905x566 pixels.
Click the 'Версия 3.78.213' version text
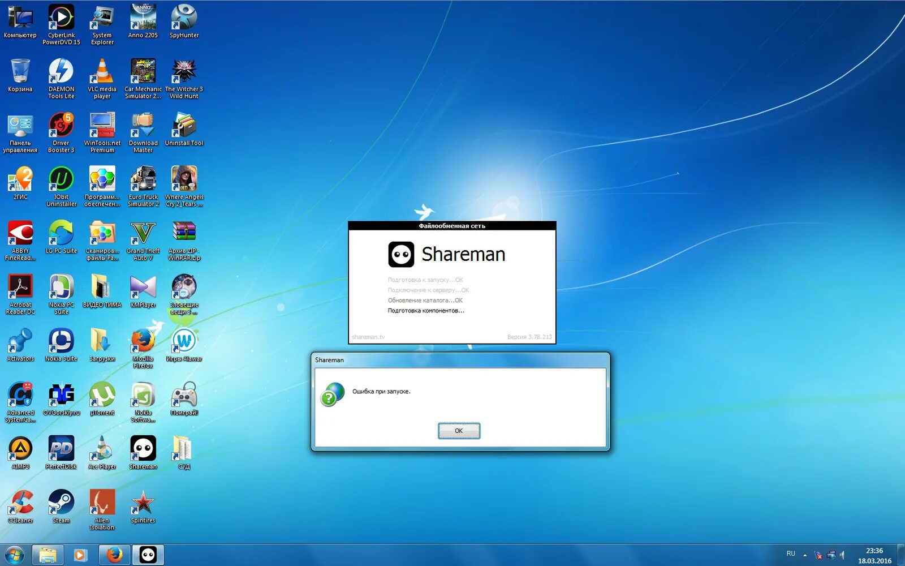[529, 337]
